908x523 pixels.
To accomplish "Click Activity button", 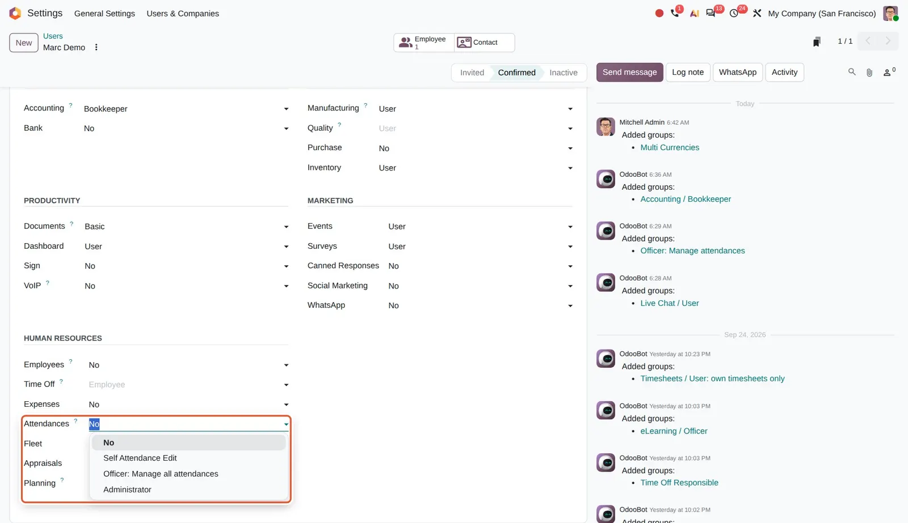I will click(x=784, y=73).
